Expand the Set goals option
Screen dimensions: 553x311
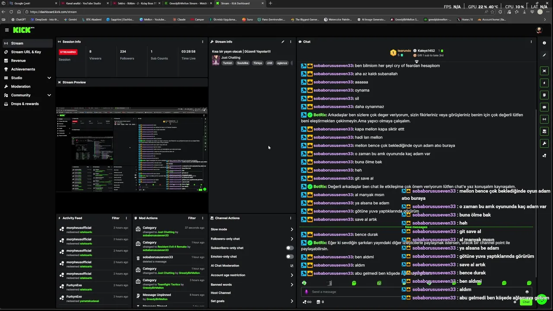click(292, 301)
